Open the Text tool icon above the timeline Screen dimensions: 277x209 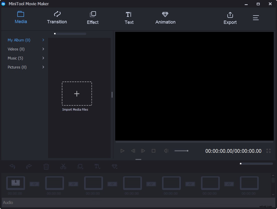coord(97,166)
